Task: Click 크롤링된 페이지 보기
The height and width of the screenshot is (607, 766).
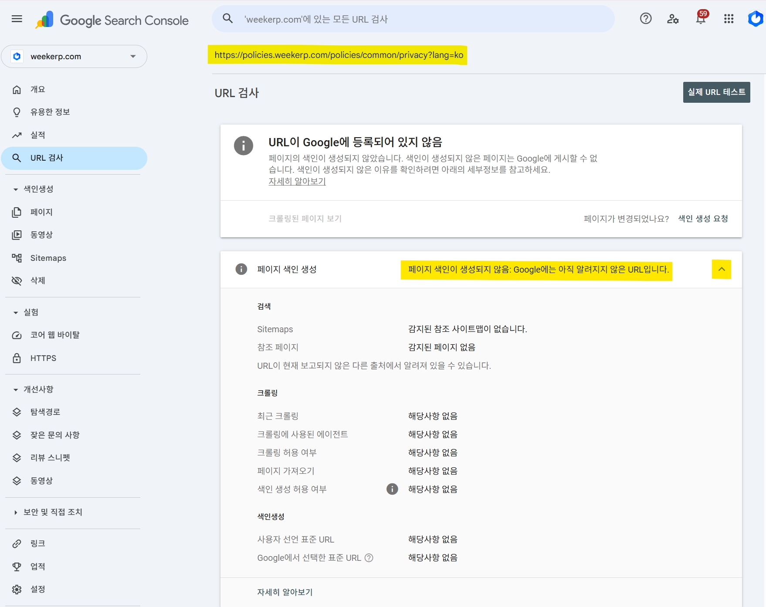Action: click(305, 219)
